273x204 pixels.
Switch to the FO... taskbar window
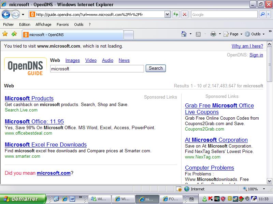[171, 199]
